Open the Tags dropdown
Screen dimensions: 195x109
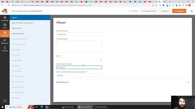click(x=79, y=59)
